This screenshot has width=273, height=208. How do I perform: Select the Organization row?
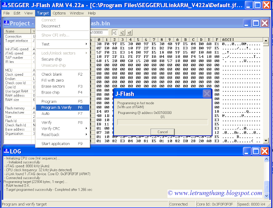pyautogui.click(x=20, y=134)
